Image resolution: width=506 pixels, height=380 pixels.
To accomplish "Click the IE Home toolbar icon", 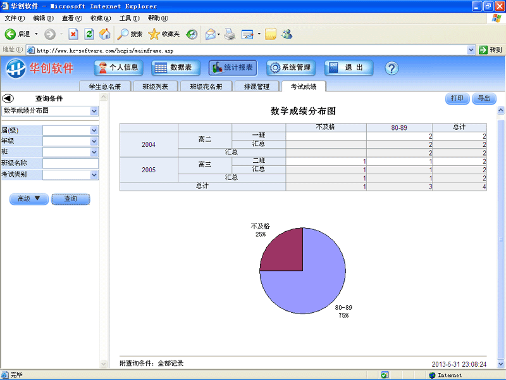I will click(105, 34).
